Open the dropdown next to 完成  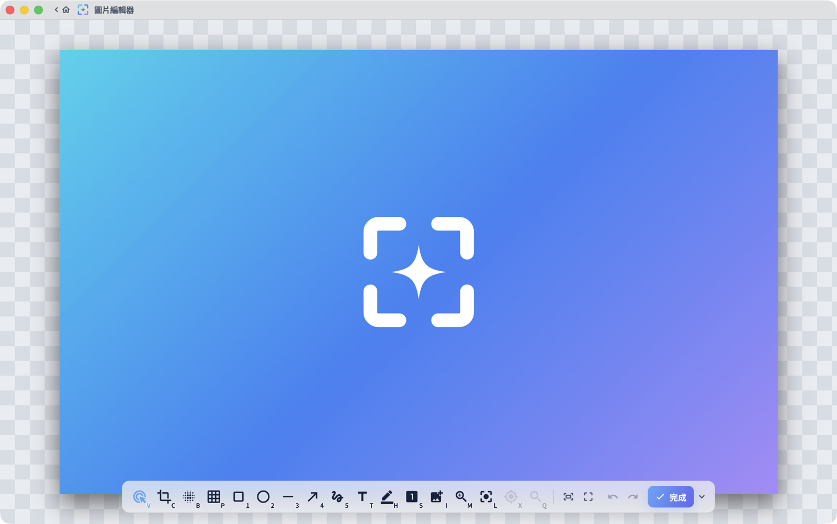(702, 497)
